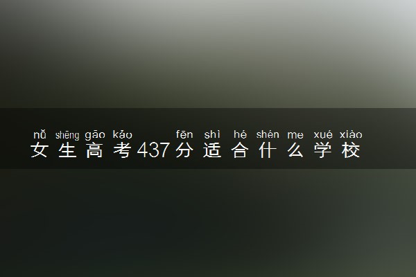Click the Chinese character 学
Image resolution: width=416 pixels, height=277 pixels.
click(322, 150)
